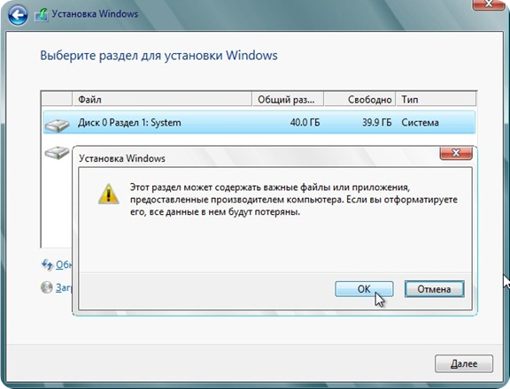Image resolution: width=510 pixels, height=389 pixels.
Task: Close the main setup window
Action: tap(489, 4)
